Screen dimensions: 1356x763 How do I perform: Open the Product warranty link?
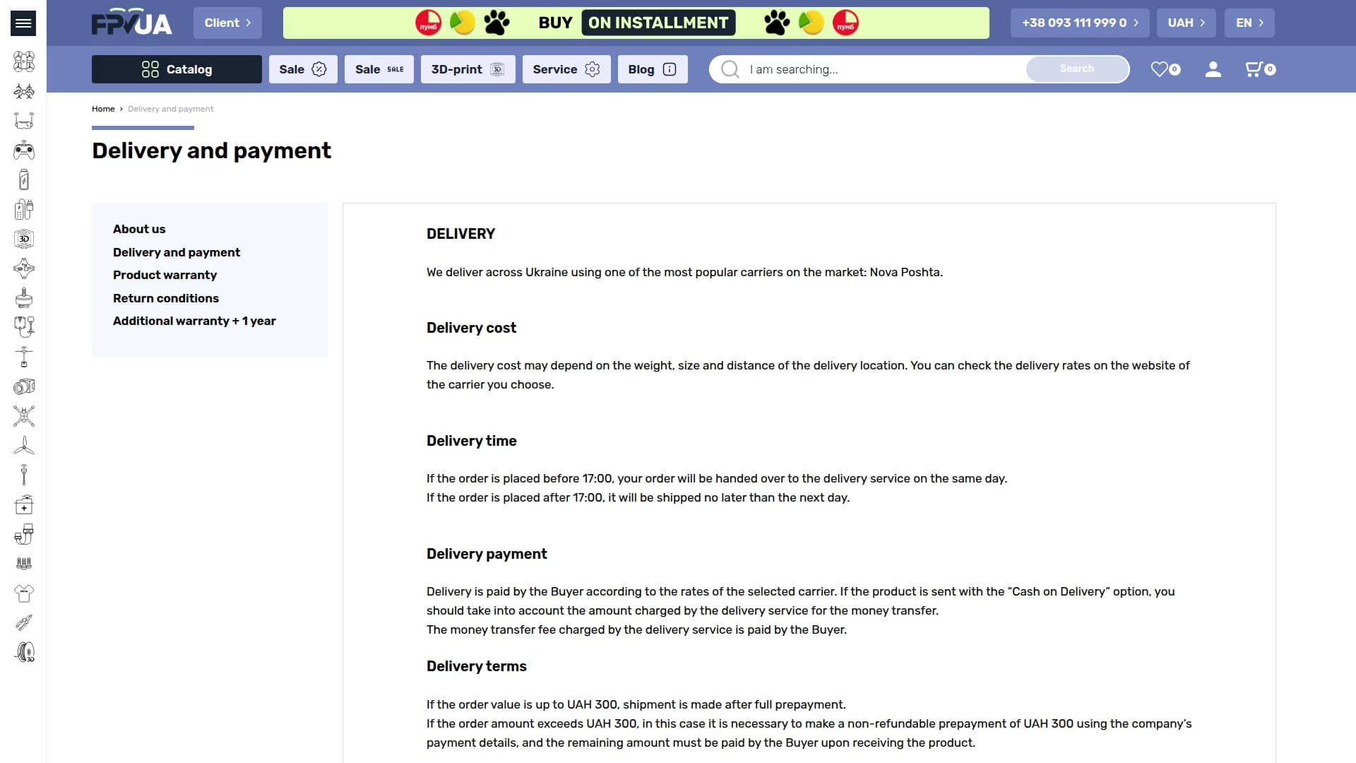tap(165, 275)
